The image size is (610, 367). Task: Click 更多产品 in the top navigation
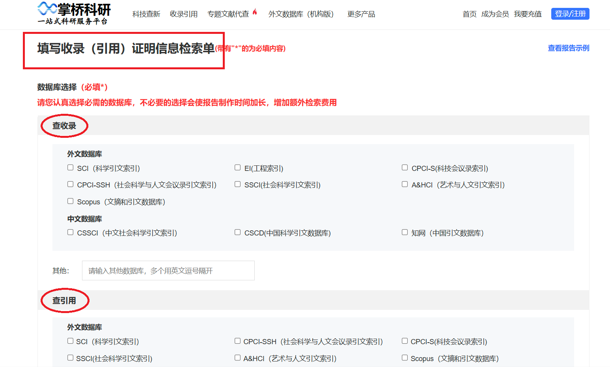coord(361,14)
